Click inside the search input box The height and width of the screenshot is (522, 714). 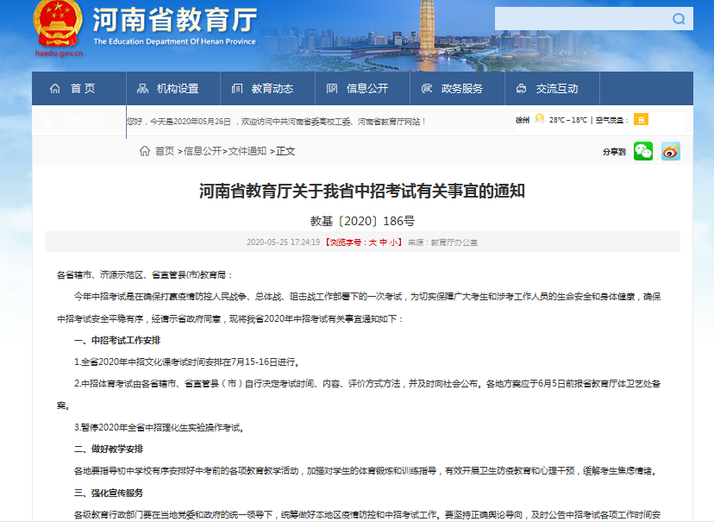pyautogui.click(x=586, y=17)
